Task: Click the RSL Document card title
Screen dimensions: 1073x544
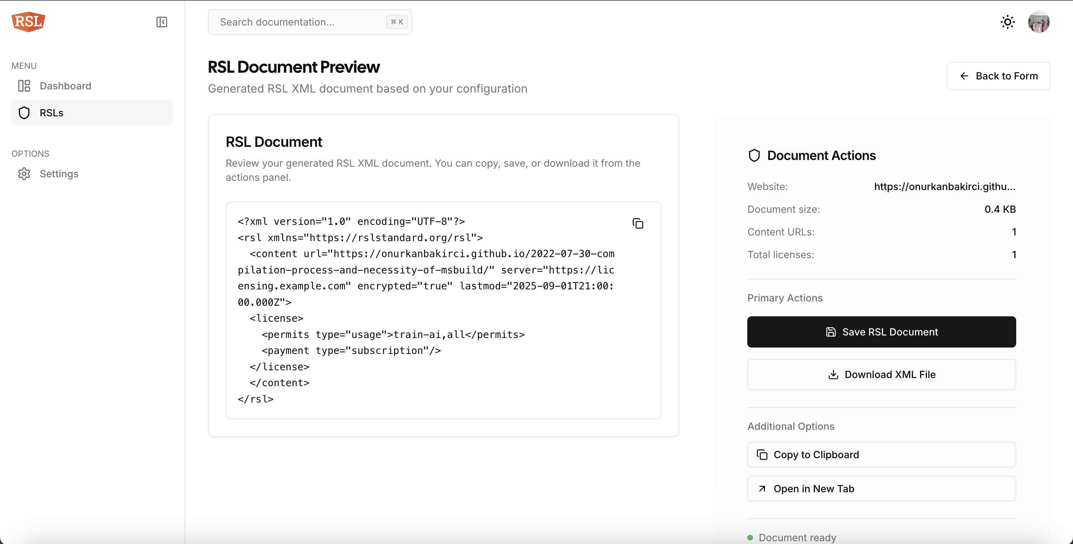Action: (x=274, y=142)
